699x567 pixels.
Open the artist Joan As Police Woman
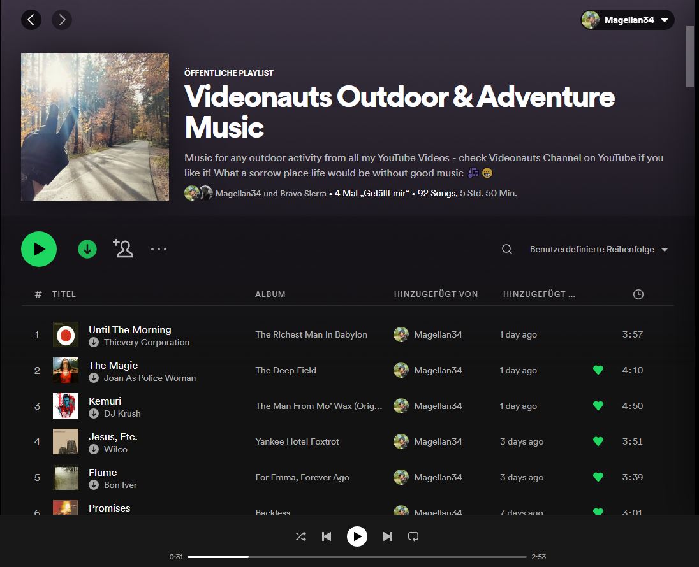[x=150, y=378]
